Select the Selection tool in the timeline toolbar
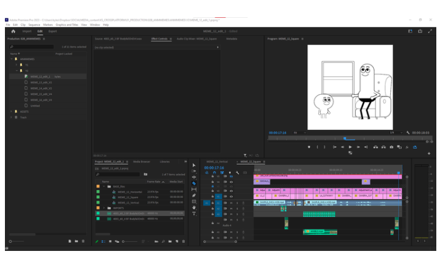 [194, 165]
